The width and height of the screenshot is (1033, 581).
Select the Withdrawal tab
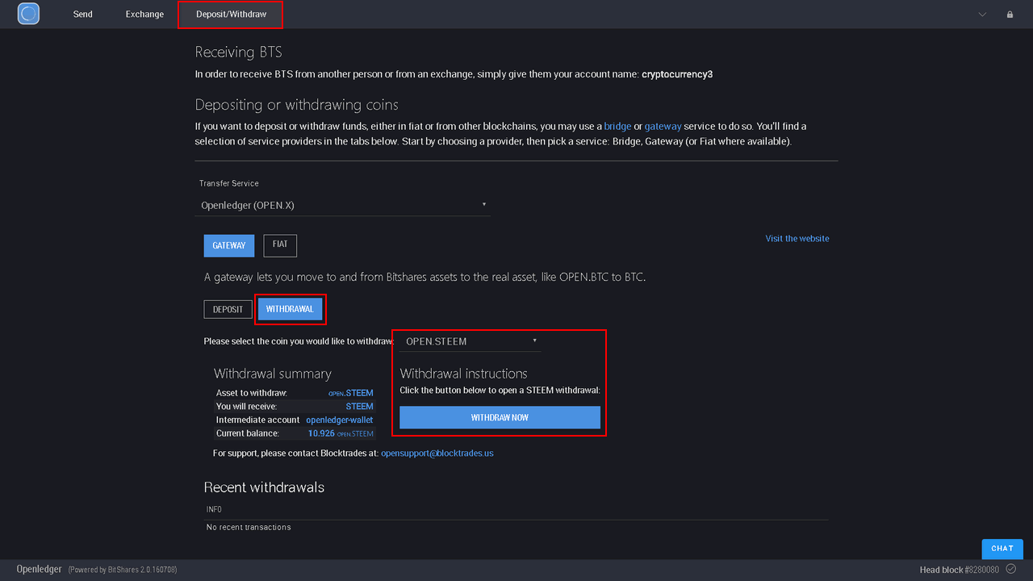[x=290, y=309]
